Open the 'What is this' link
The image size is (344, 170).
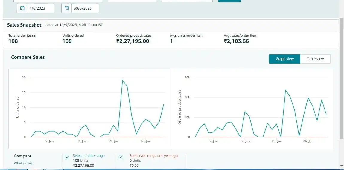[23, 163]
